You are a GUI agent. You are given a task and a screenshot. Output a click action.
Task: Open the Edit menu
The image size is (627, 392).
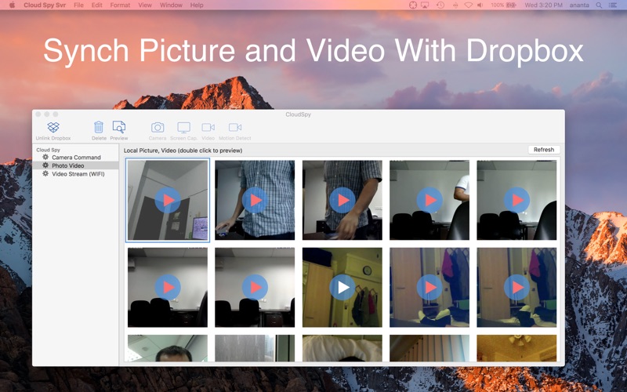[96, 5]
